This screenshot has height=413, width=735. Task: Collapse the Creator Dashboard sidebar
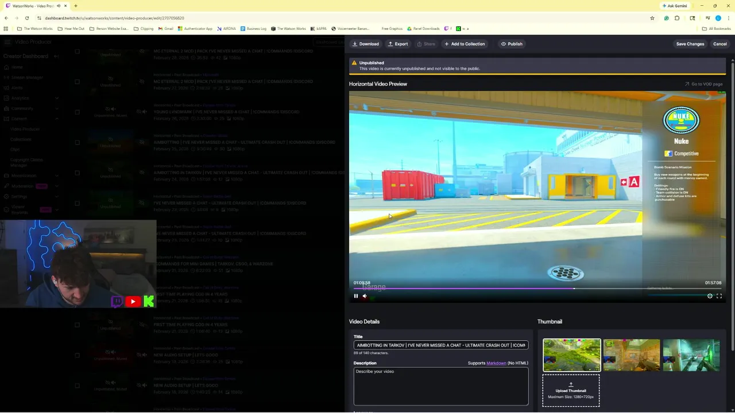point(56,56)
